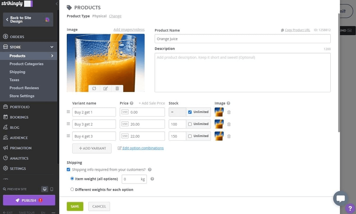Open the chat widget bubble

(341, 198)
